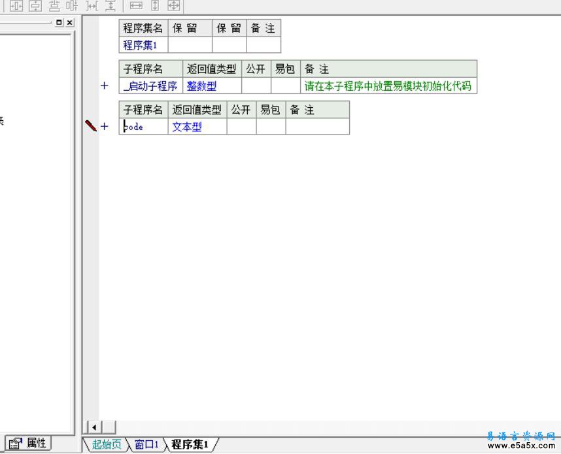Click the red pen marker beside code row
Screen dimensions: 561x454
91,126
